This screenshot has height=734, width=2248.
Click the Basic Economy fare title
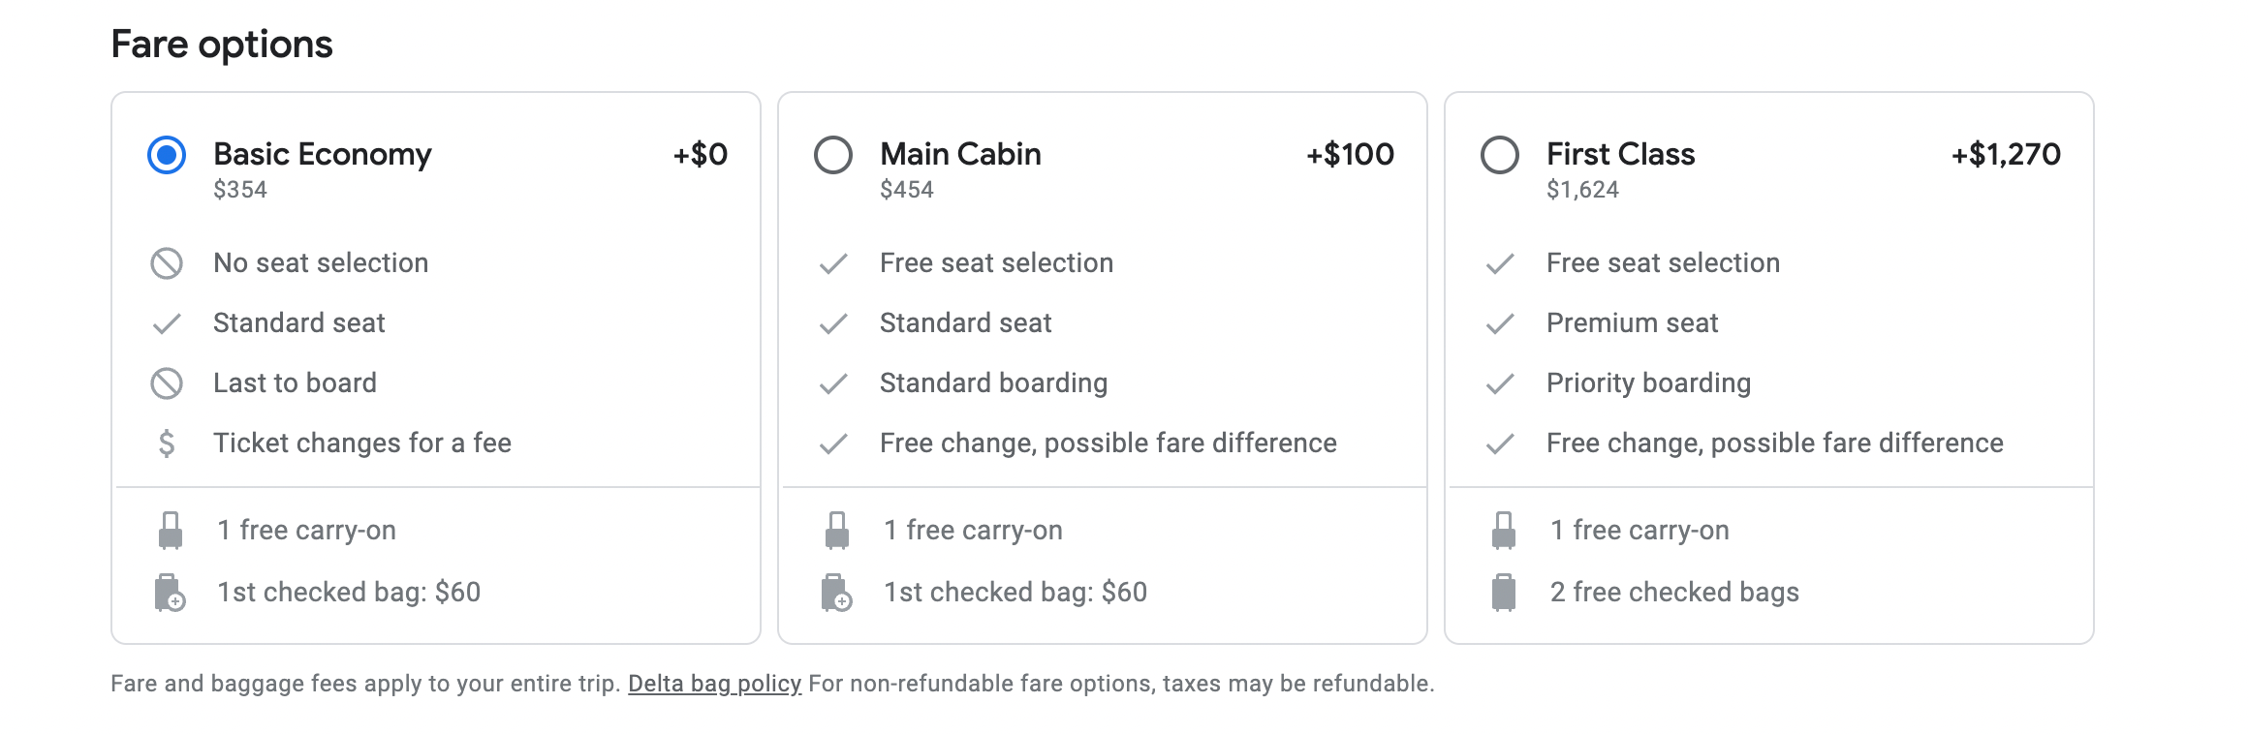point(323,154)
